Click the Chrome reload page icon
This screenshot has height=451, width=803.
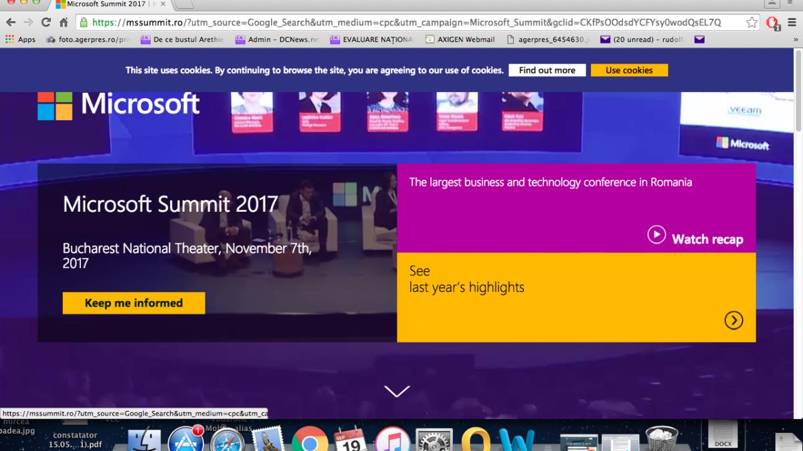click(x=46, y=22)
